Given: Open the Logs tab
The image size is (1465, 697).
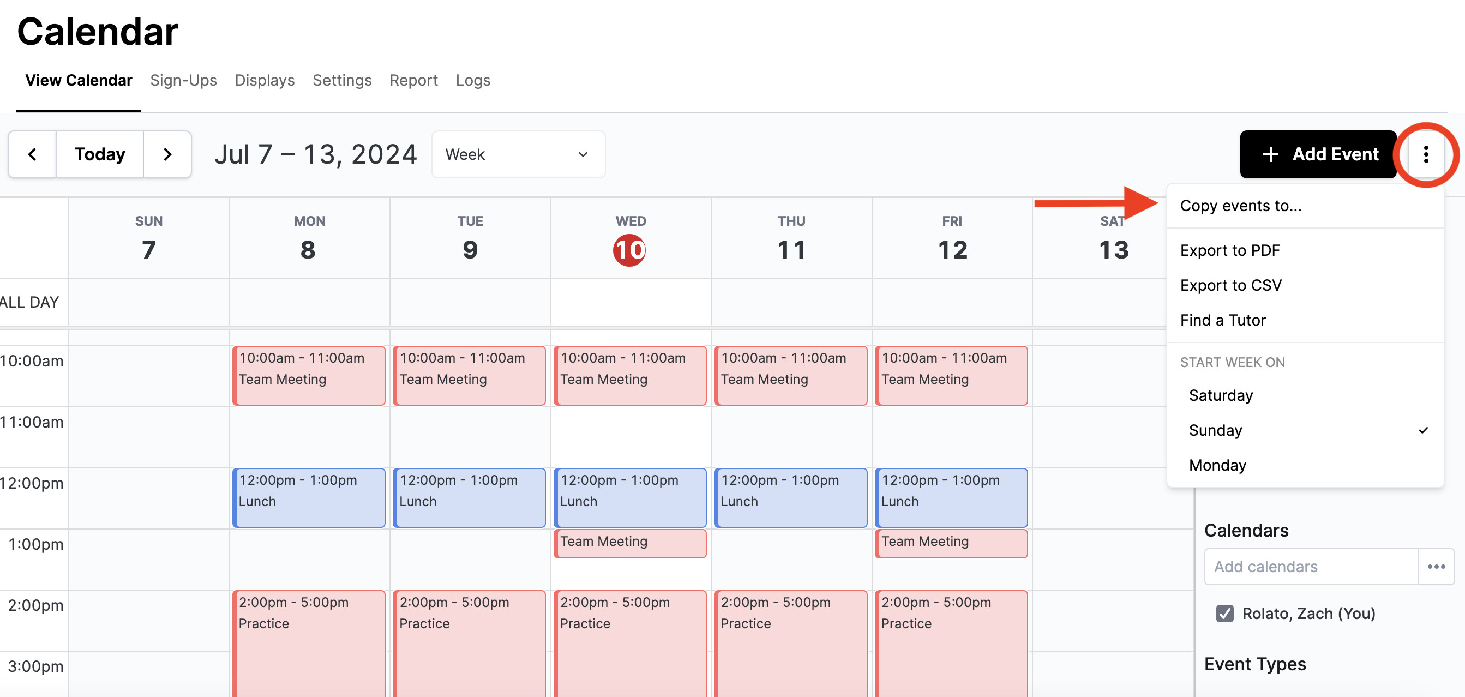Looking at the screenshot, I should (x=472, y=80).
